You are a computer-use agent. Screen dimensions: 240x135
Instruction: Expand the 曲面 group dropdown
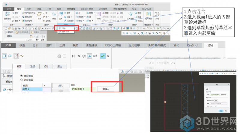[x=134, y=25]
